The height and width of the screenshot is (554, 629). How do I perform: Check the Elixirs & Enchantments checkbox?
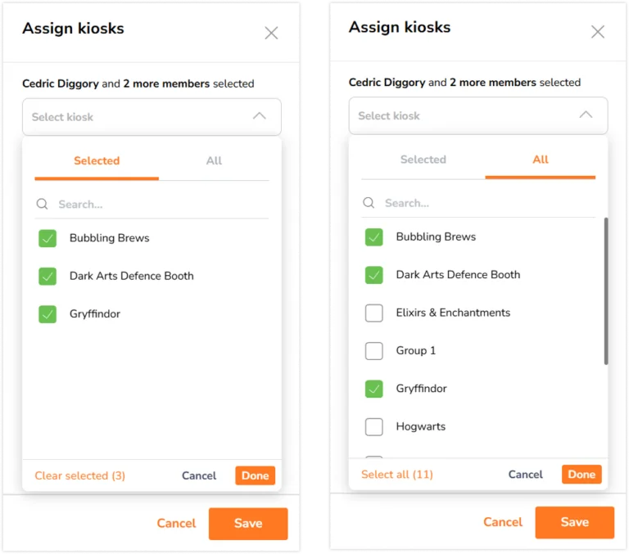[x=373, y=313]
